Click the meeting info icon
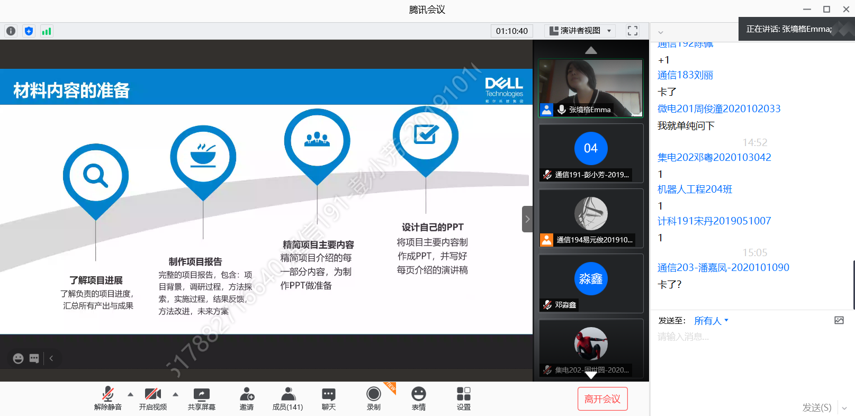Image resolution: width=855 pixels, height=416 pixels. tap(11, 31)
